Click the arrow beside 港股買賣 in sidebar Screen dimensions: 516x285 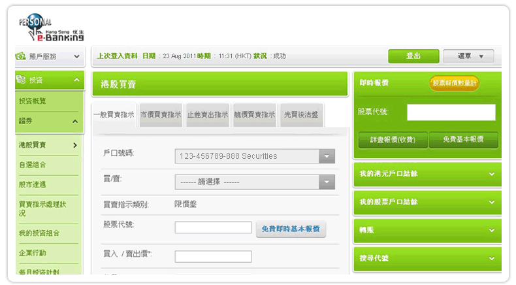76,145
